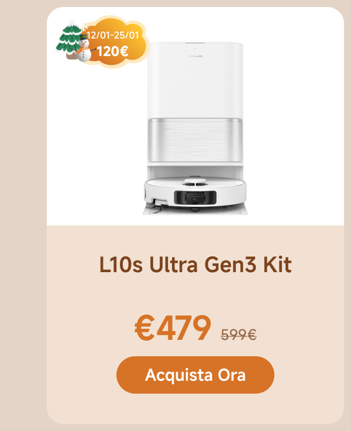Click the crossed-out 599€ original price
Image resolution: width=351 pixels, height=431 pixels.
(x=239, y=335)
